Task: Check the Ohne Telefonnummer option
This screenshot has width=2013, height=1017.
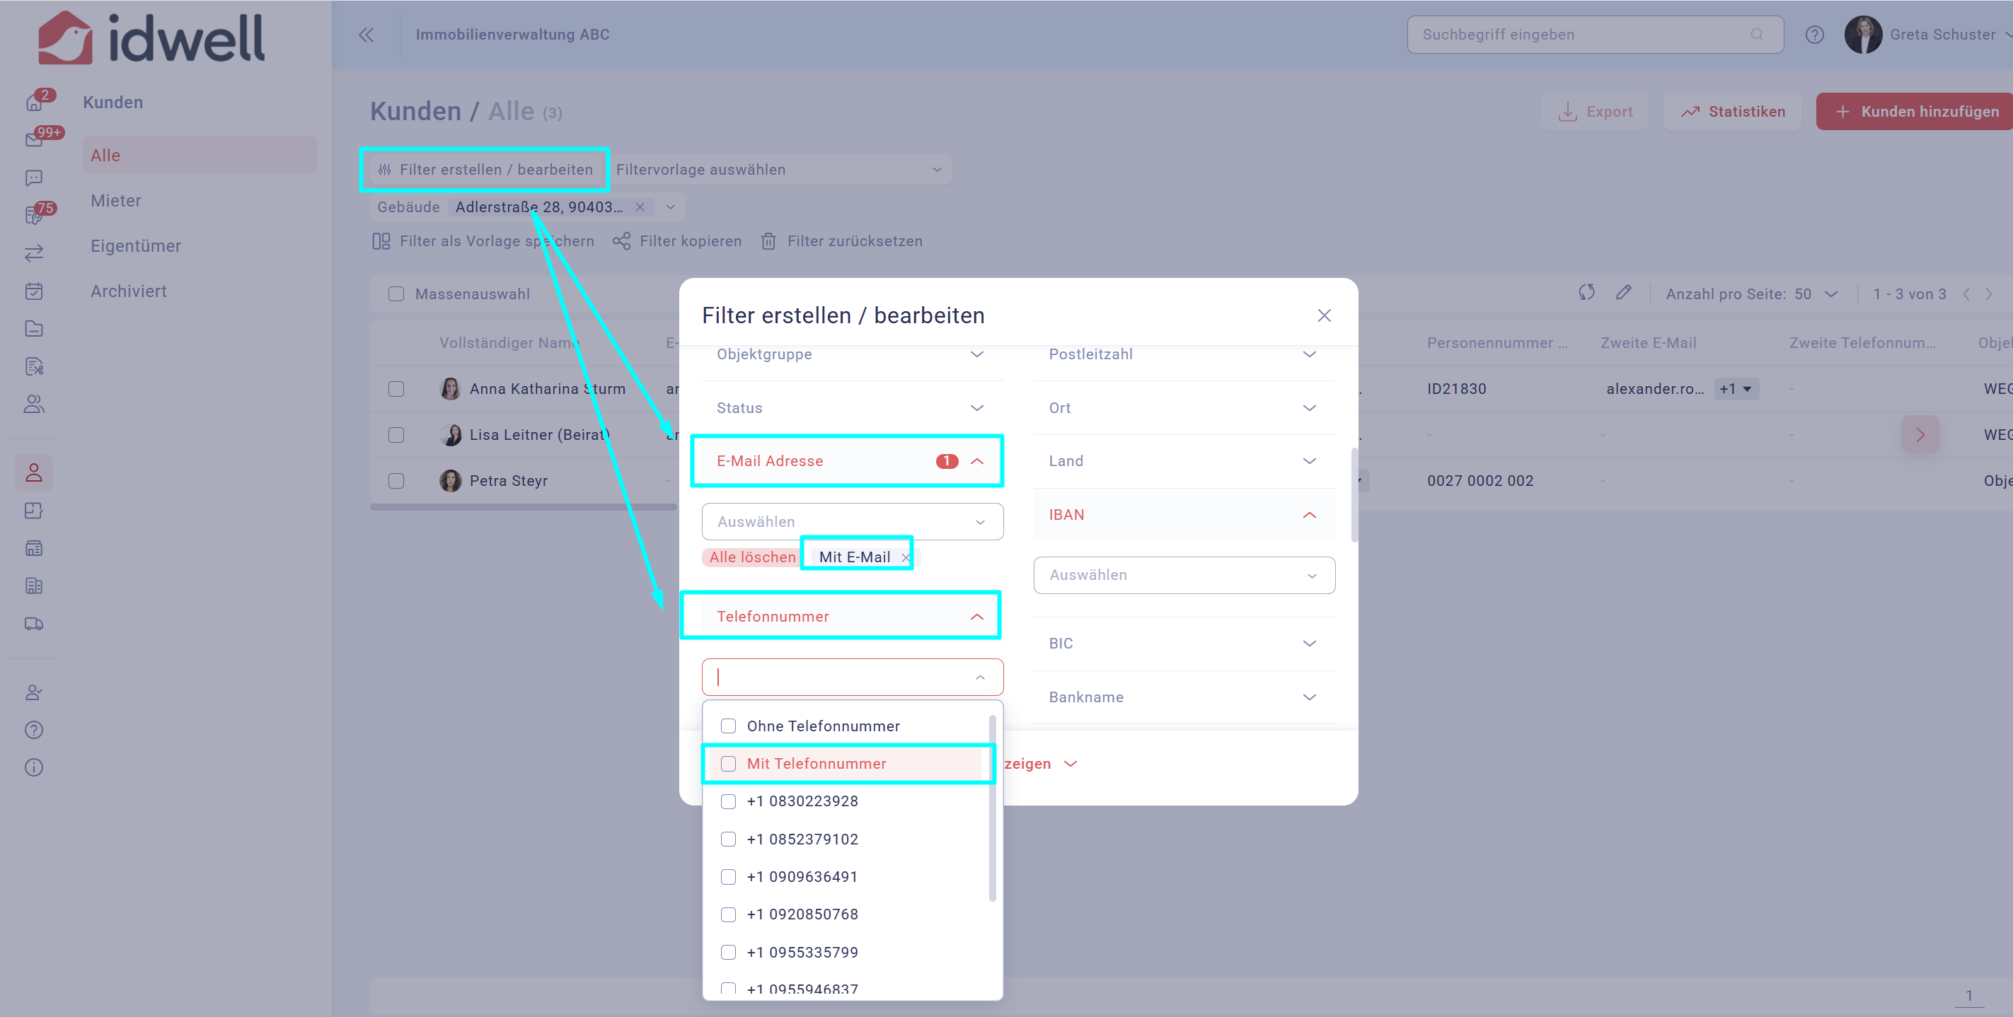Action: click(x=728, y=726)
